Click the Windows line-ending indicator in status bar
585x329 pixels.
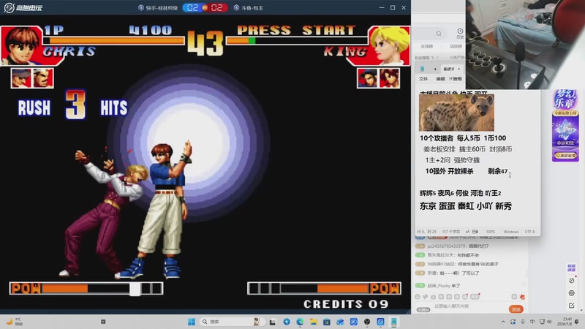(511, 232)
